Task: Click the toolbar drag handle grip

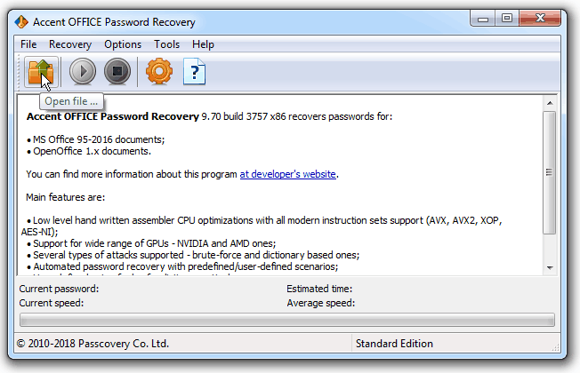Action: click(19, 72)
